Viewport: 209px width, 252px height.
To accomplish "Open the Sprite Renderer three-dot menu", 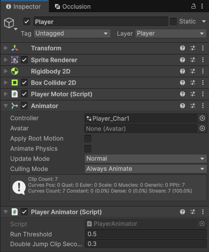I will click(x=203, y=60).
